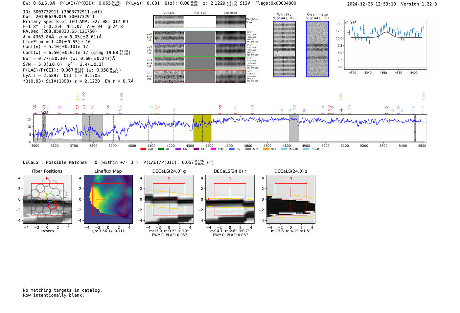Click the red fiber circle in Fiber Positions

pos(53,206)
